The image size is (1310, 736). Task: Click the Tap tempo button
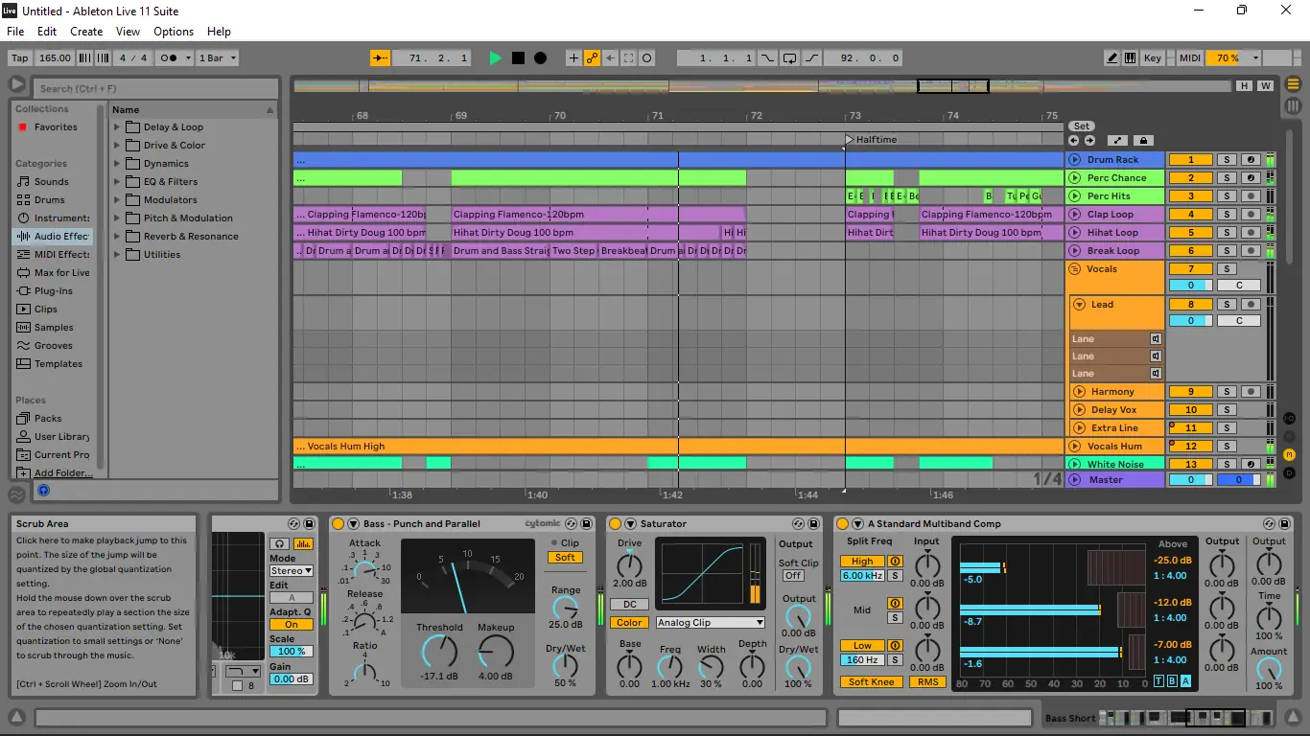pyautogui.click(x=19, y=58)
